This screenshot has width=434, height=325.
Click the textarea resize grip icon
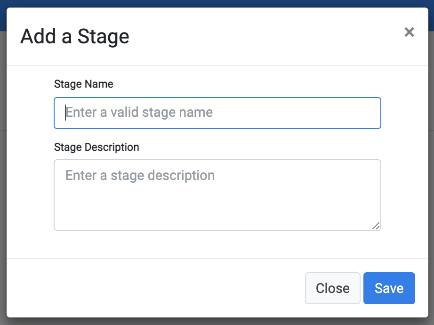(x=376, y=226)
